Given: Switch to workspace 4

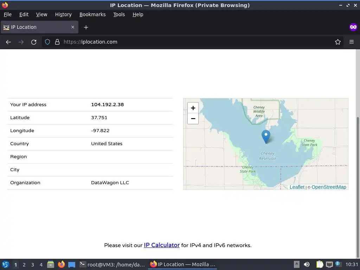Looking at the screenshot, I should tap(41, 265).
